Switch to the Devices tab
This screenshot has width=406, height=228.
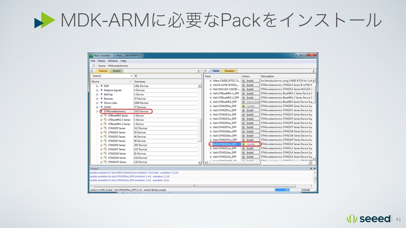click(x=103, y=71)
